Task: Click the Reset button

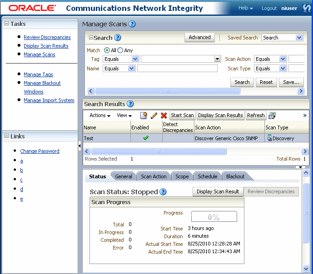Action: 266,82
